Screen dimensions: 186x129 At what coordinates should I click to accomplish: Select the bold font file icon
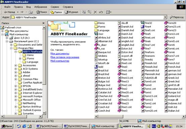96,67
